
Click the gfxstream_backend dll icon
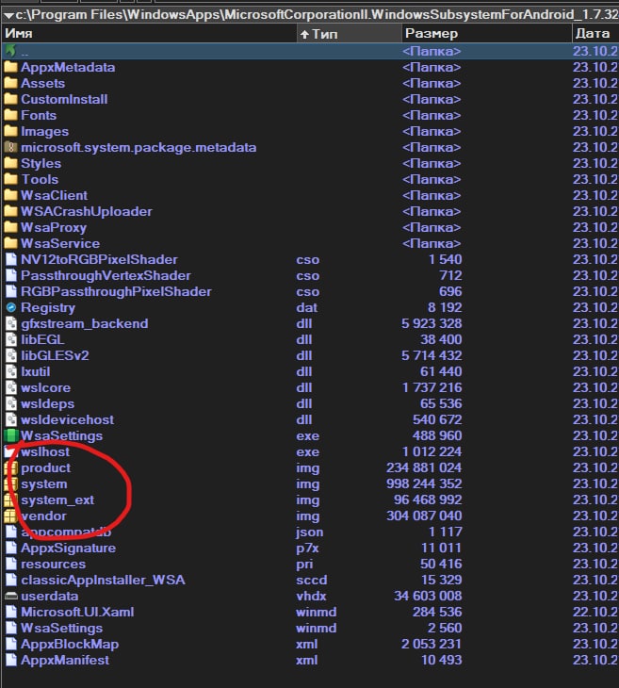[x=11, y=323]
